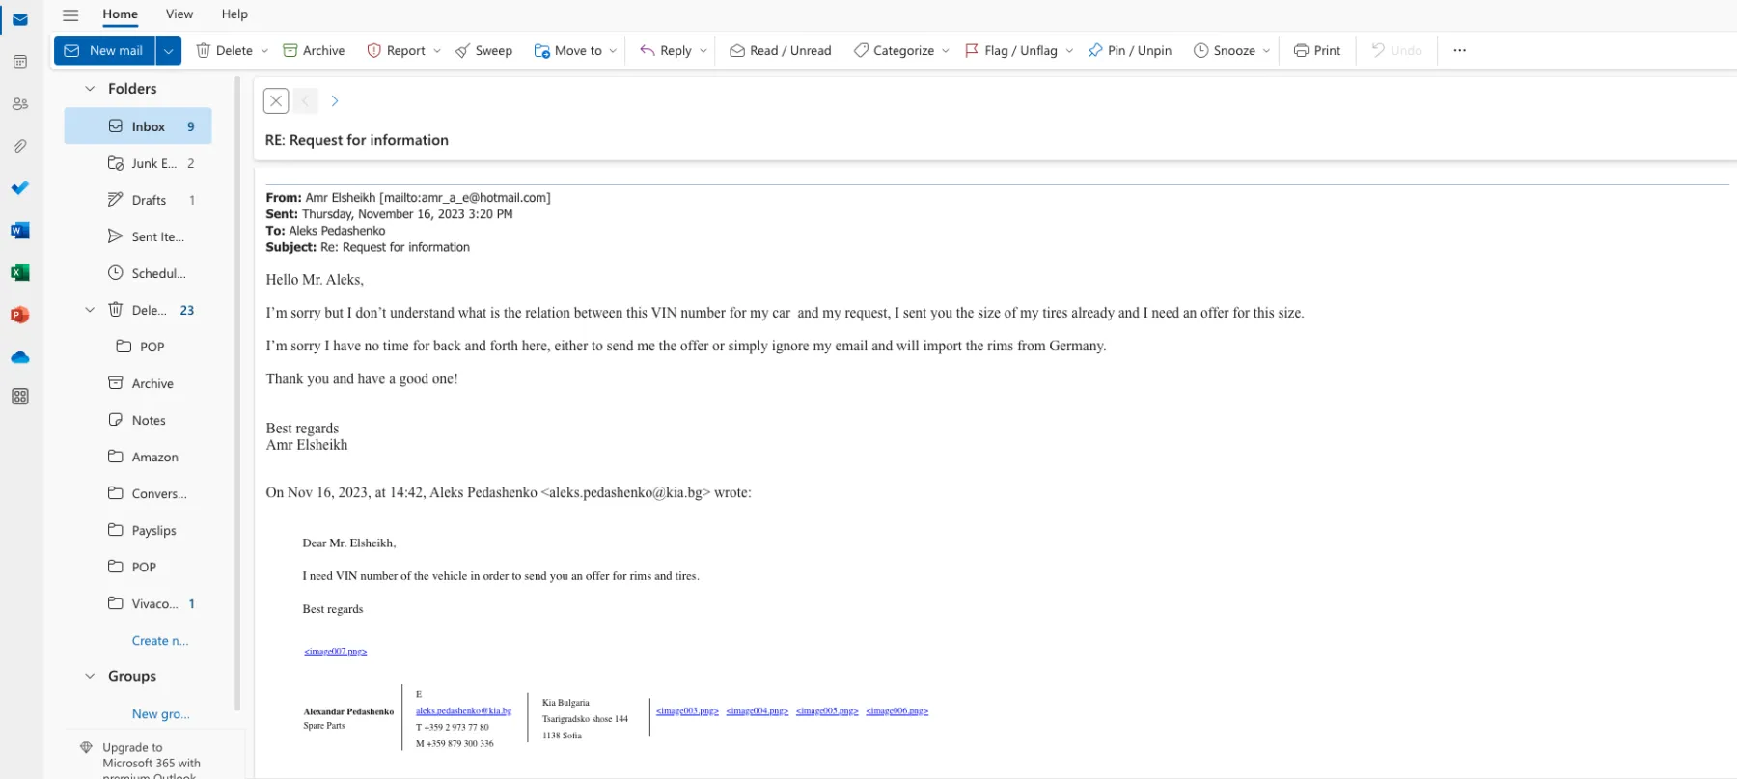Open the OneDrive cloud icon

pos(20,357)
